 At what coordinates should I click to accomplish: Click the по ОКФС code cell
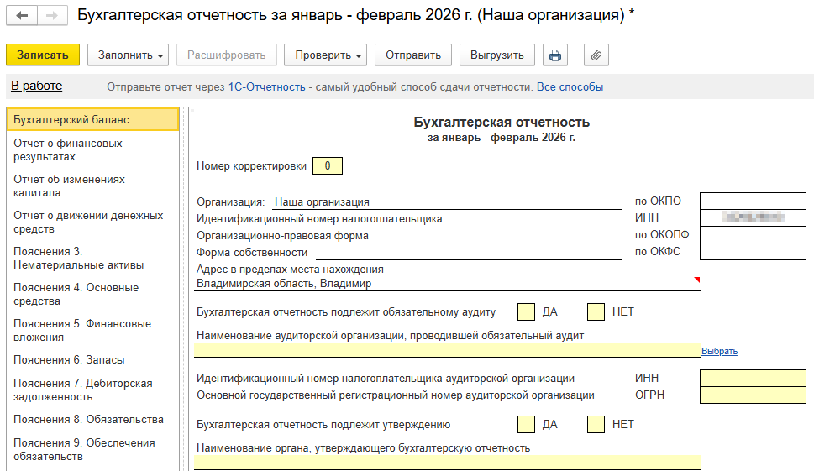click(x=753, y=251)
